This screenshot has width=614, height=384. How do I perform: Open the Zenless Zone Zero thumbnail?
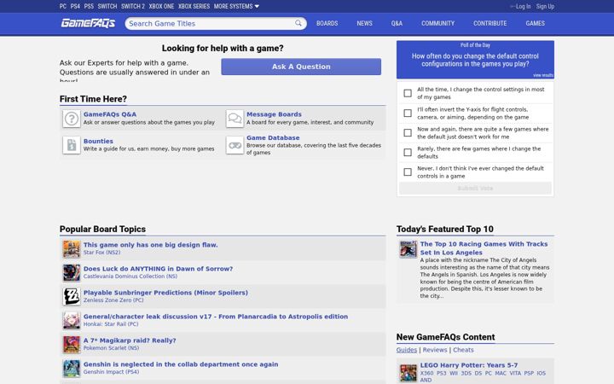[72, 297]
